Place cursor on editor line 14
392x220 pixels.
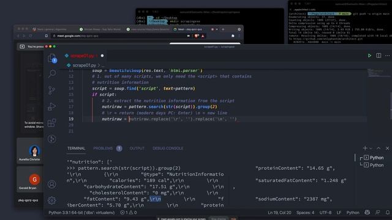click(x=143, y=88)
